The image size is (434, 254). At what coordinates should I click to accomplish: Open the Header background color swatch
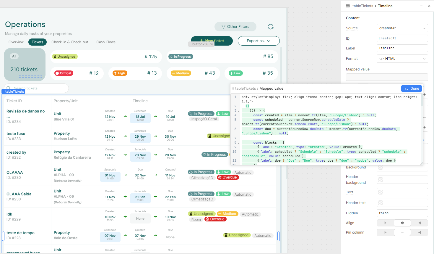[381, 180]
